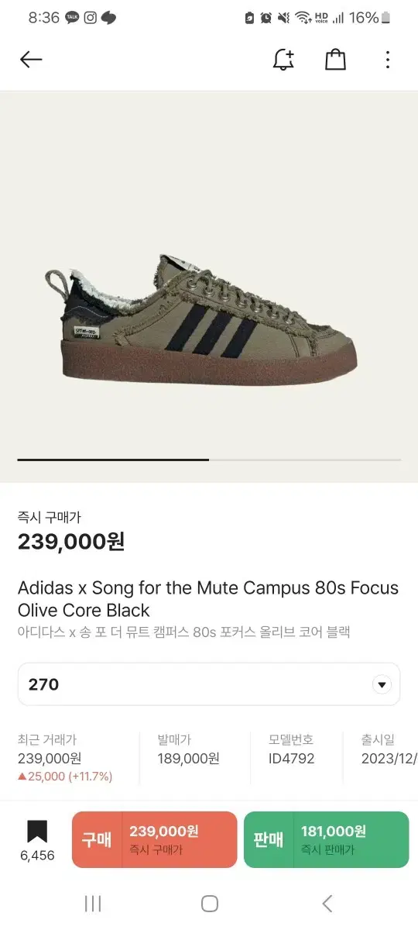Tap KakaoTalk notification in status bar
This screenshot has height=930, width=418.
[x=72, y=17]
